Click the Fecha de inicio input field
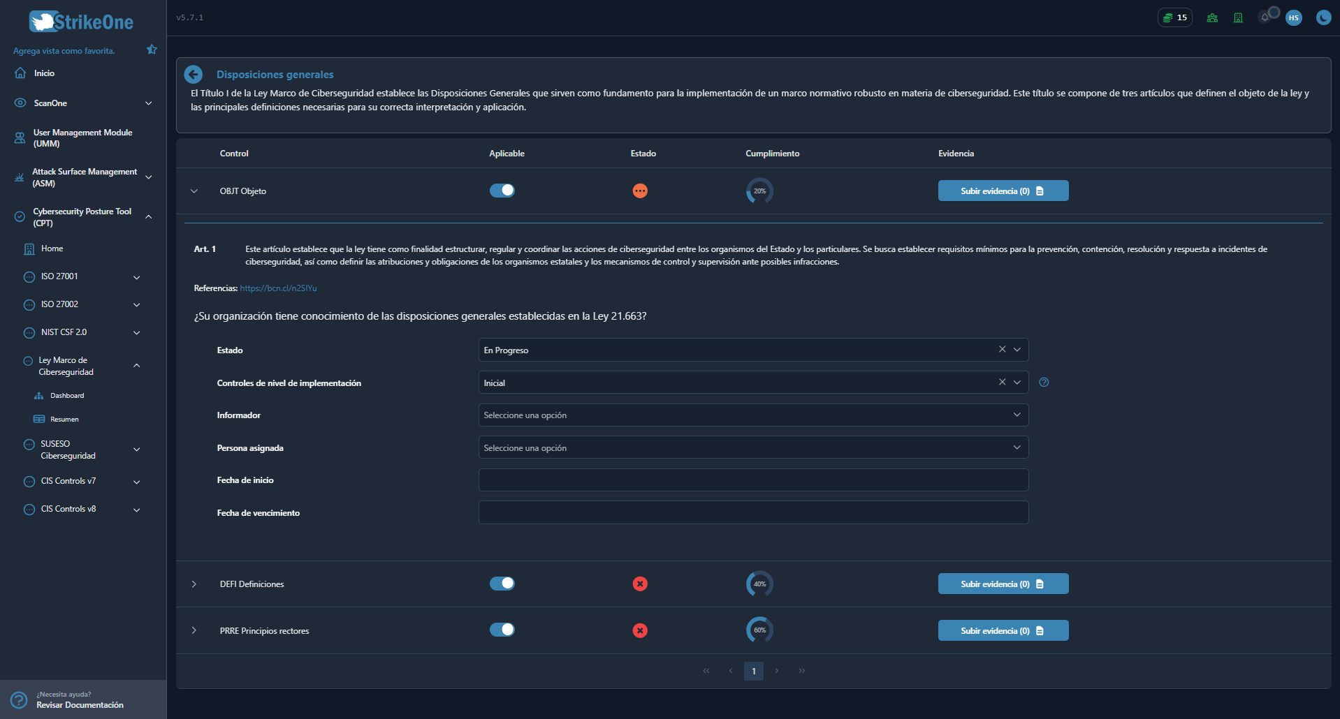The height and width of the screenshot is (719, 1340). coord(753,480)
